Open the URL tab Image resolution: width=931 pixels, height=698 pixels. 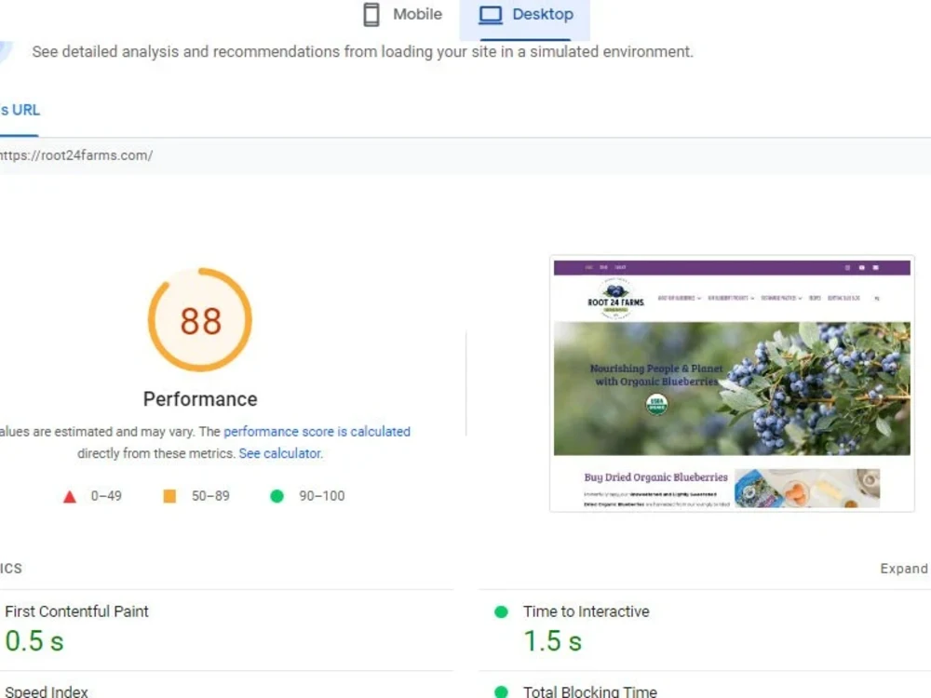click(20, 111)
